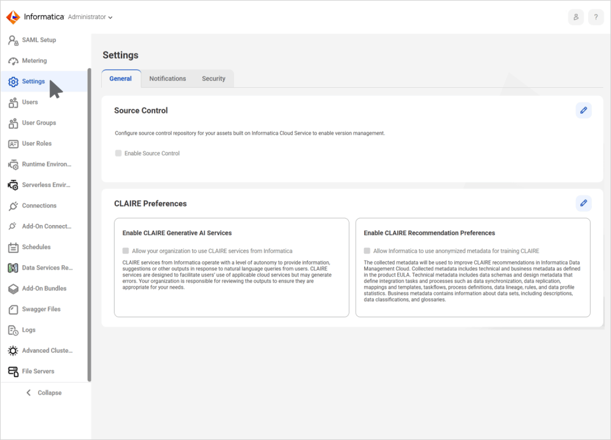Click the User Groups sidebar icon
This screenshot has width=611, height=440.
click(13, 123)
